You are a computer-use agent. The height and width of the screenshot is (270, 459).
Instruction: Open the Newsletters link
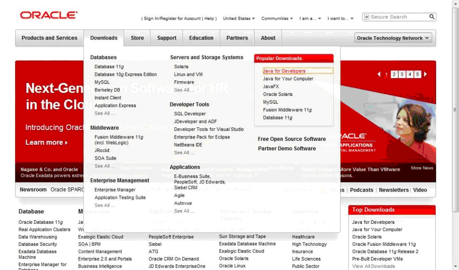pos(394,190)
